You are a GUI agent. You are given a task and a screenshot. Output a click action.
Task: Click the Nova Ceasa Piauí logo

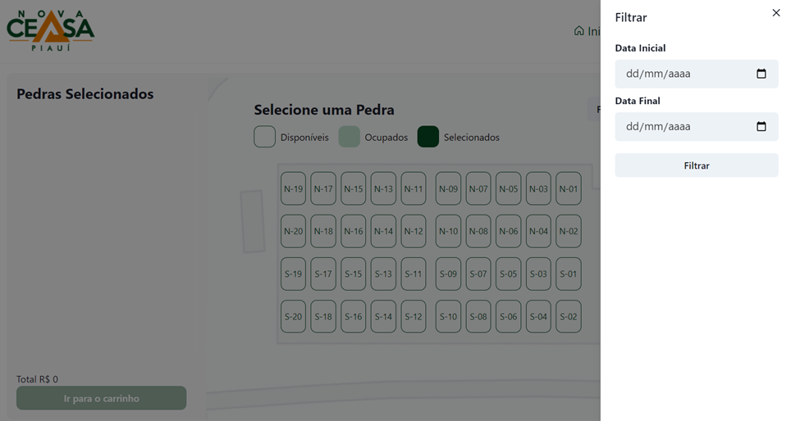point(51,31)
